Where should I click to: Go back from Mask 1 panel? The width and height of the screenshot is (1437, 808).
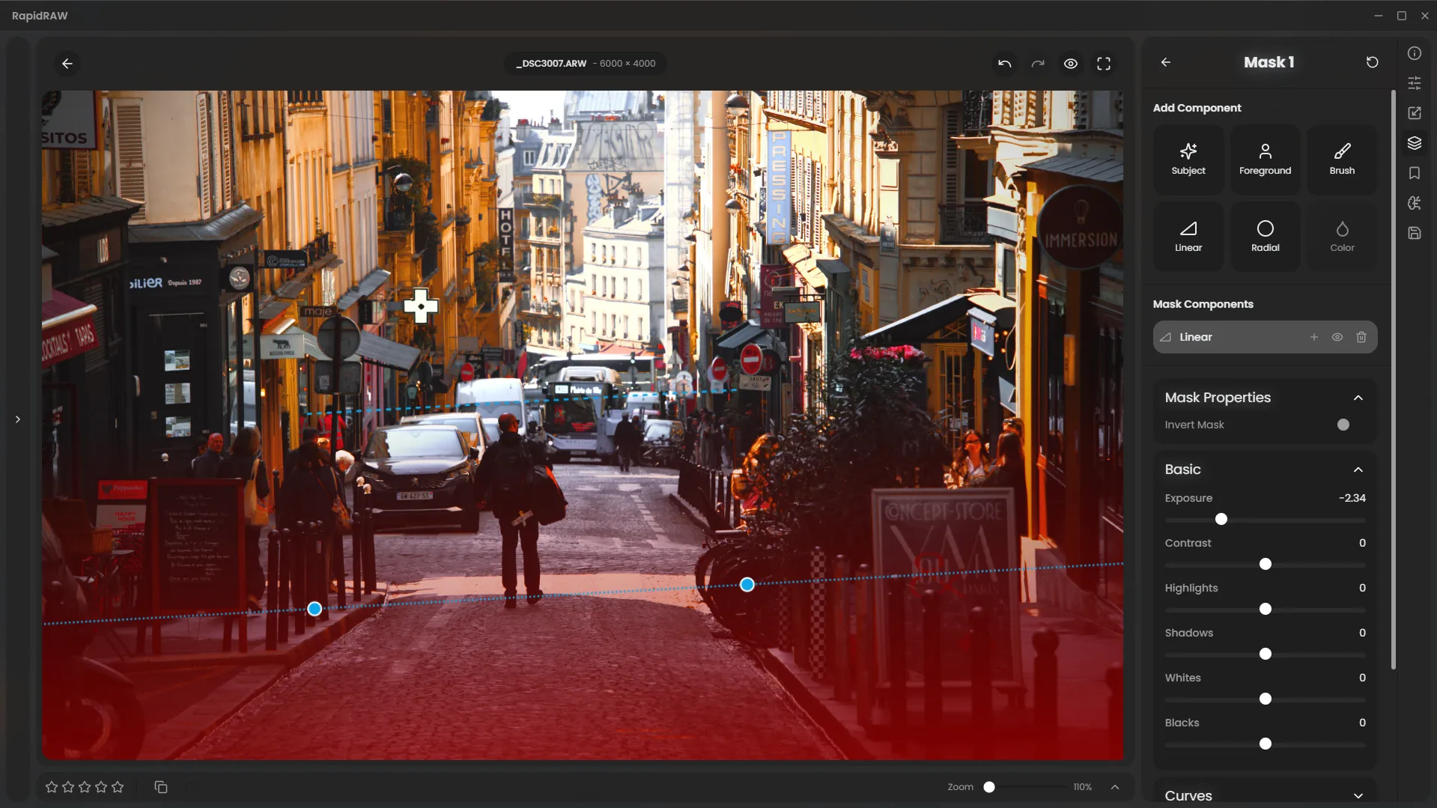point(1165,62)
